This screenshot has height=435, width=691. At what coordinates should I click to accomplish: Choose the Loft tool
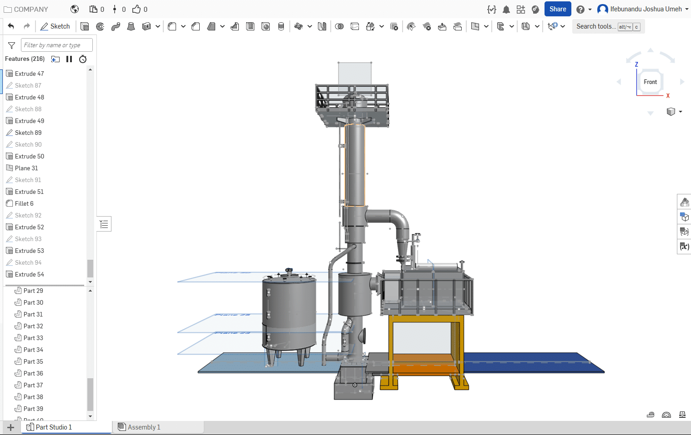click(x=131, y=26)
